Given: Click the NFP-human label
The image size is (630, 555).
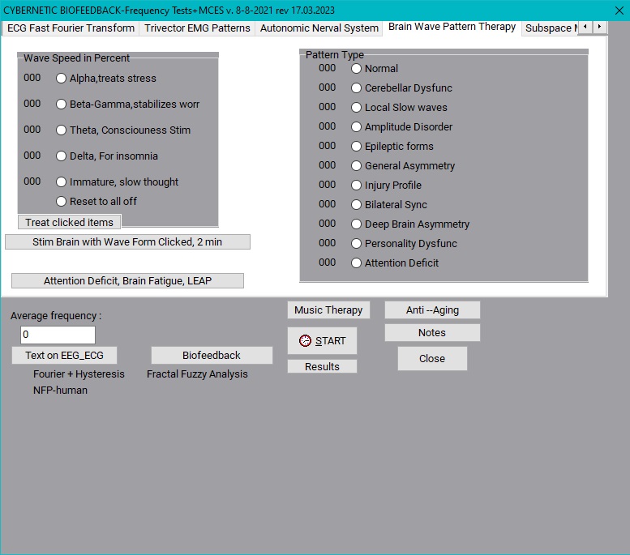Looking at the screenshot, I should (x=60, y=391).
